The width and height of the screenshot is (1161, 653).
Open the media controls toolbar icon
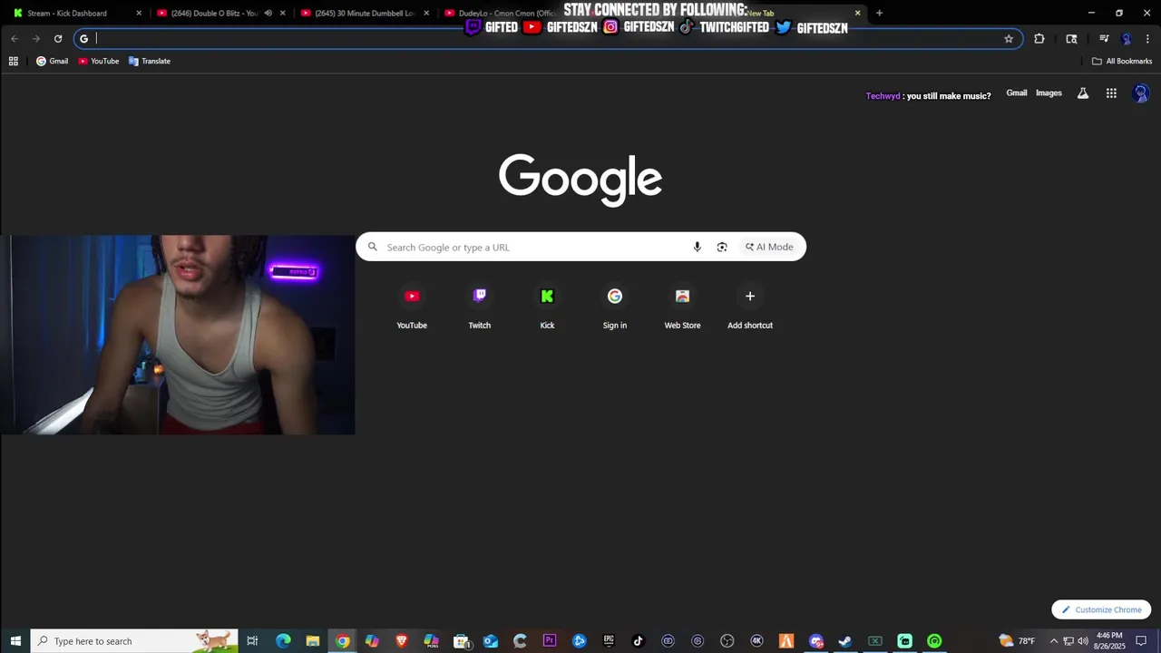tap(1104, 38)
